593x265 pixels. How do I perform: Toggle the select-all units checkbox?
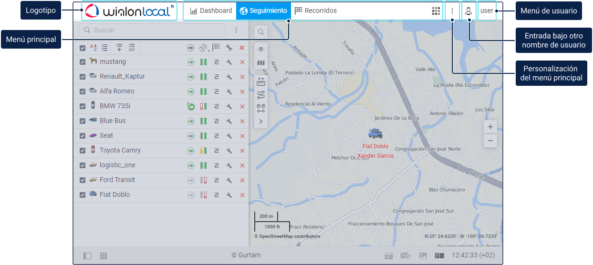pos(83,48)
